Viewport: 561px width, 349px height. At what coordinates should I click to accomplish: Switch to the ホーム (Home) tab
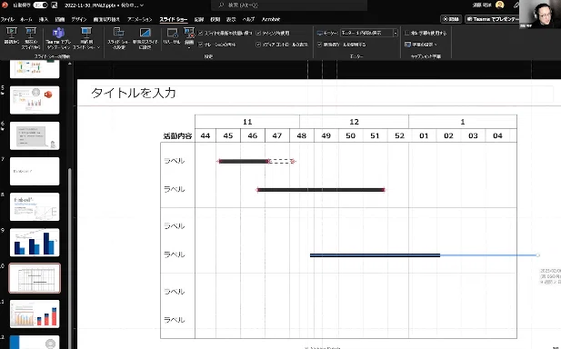(x=25, y=19)
